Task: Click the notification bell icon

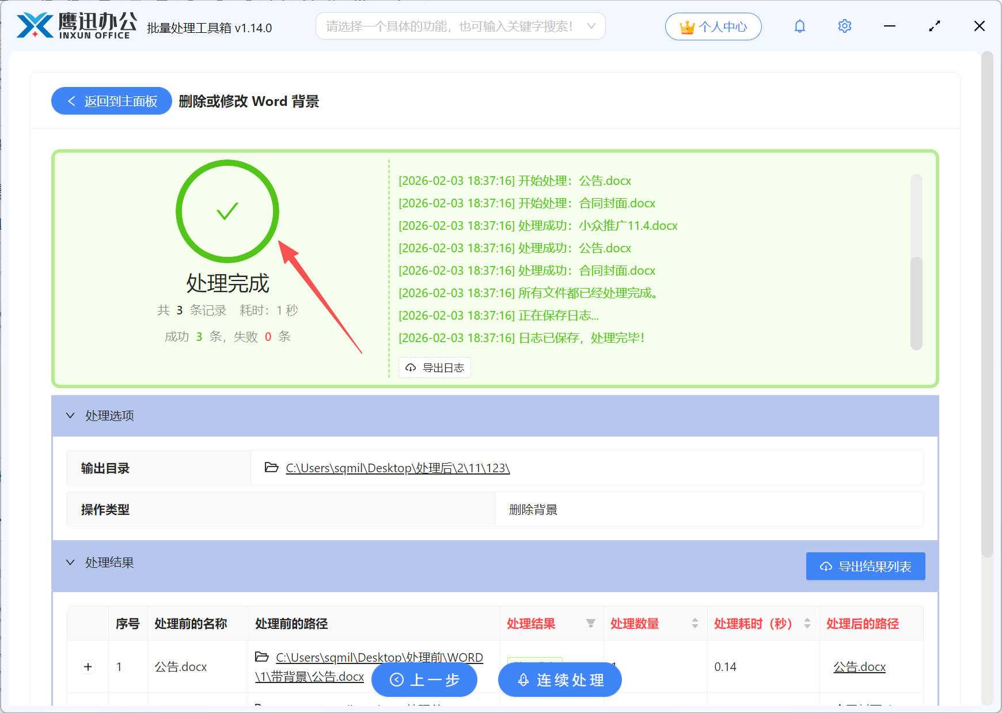Action: point(800,26)
